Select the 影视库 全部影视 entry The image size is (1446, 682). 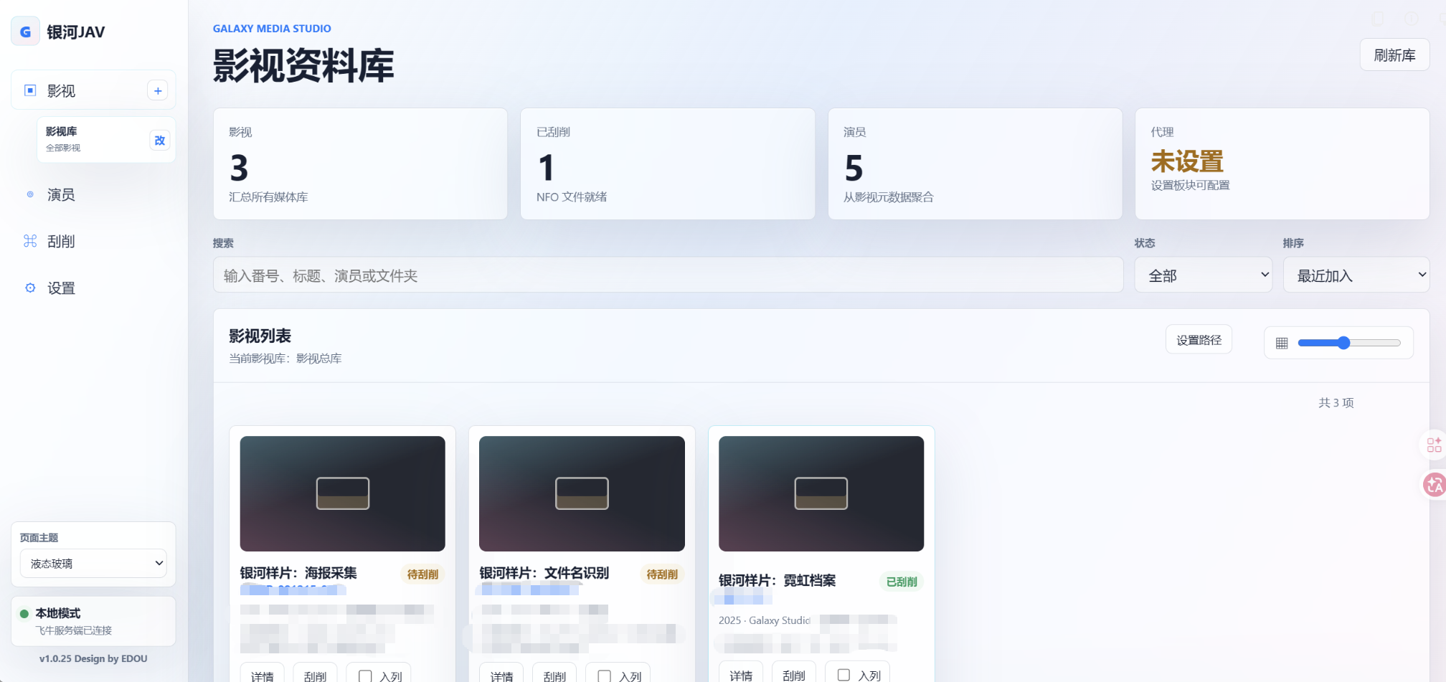[x=106, y=139]
